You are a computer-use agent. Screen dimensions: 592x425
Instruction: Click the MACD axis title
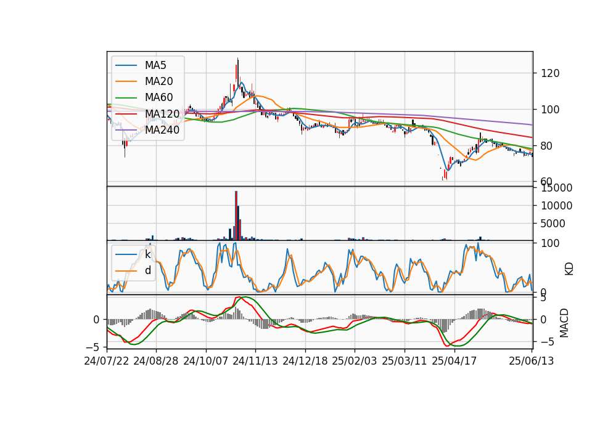pyautogui.click(x=564, y=323)
